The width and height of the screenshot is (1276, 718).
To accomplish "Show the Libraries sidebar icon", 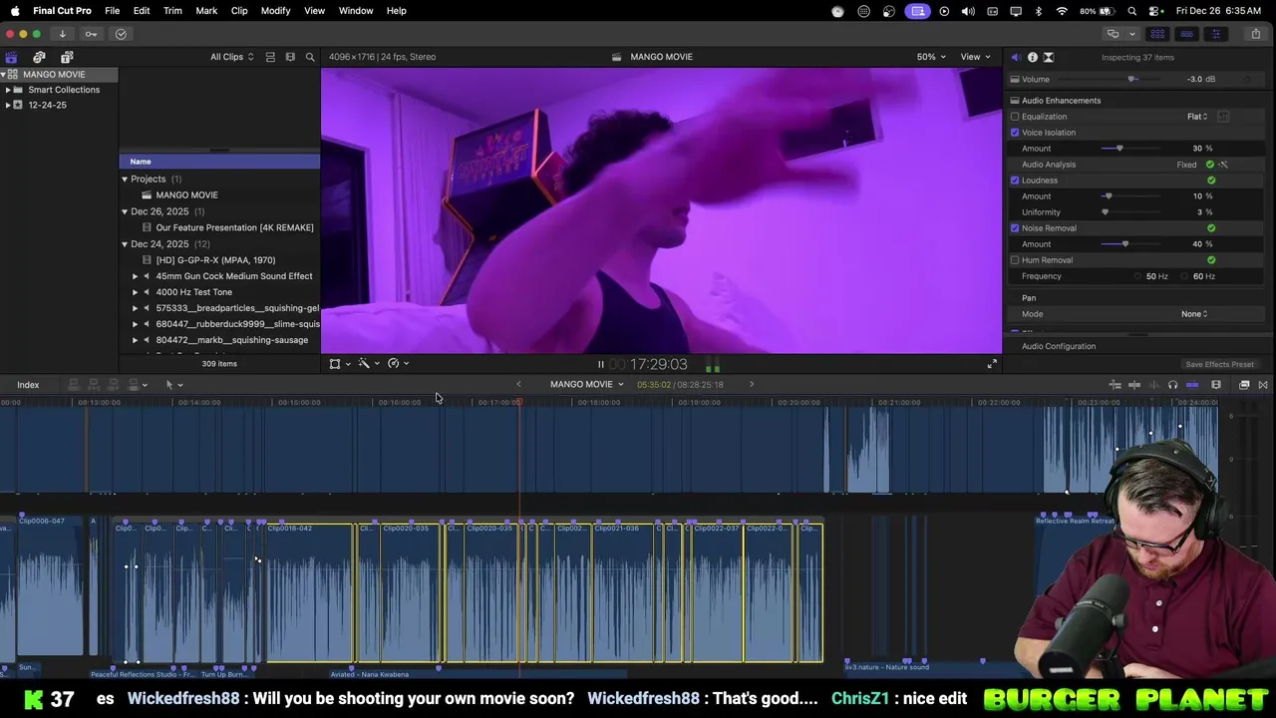I will click(11, 57).
